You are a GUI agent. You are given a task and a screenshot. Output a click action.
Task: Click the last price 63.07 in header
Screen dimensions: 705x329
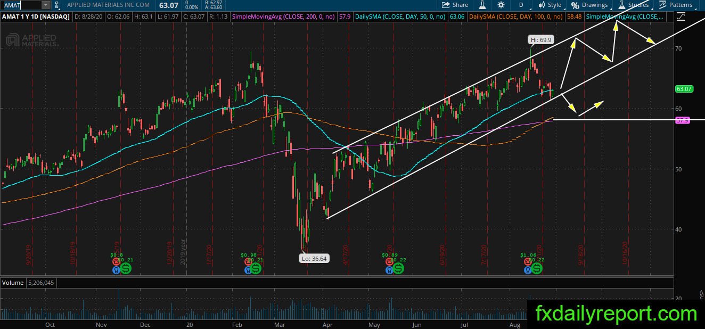168,5
